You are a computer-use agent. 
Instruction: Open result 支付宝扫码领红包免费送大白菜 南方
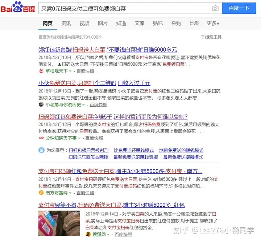120,171
